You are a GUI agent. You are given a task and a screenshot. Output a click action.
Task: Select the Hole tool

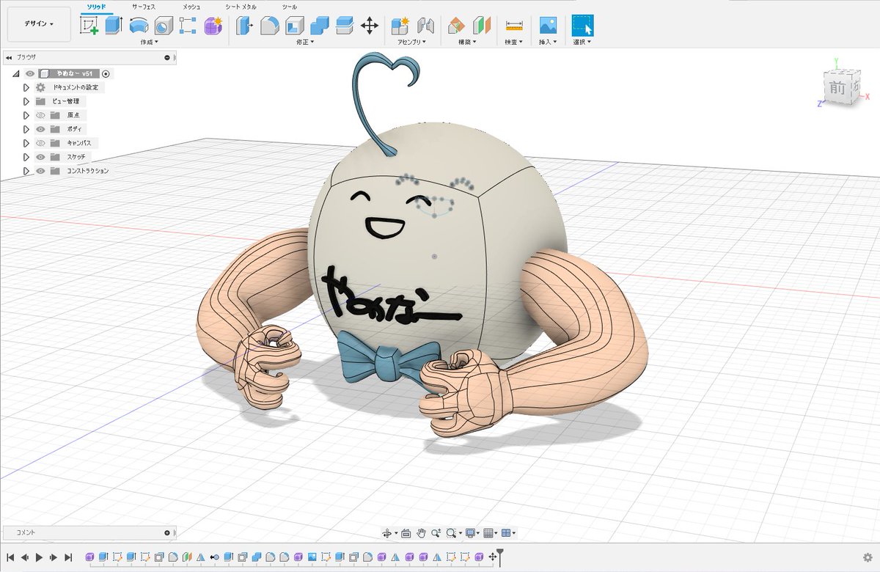click(163, 26)
